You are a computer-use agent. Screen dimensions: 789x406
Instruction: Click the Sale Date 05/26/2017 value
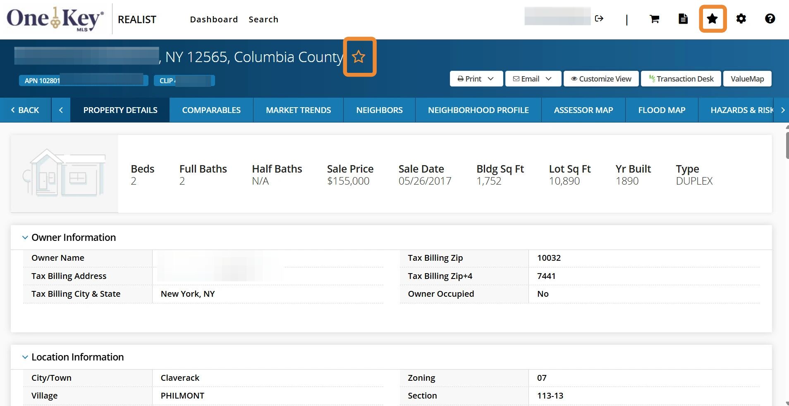425,181
